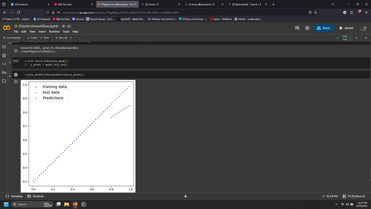Open the Terminal panel
371x209 pixels.
coord(35,196)
